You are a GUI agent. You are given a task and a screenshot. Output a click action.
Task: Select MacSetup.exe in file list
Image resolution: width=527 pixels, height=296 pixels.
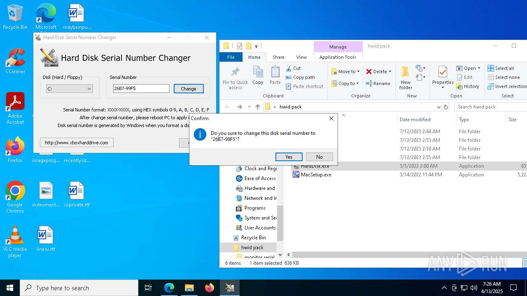(316, 175)
